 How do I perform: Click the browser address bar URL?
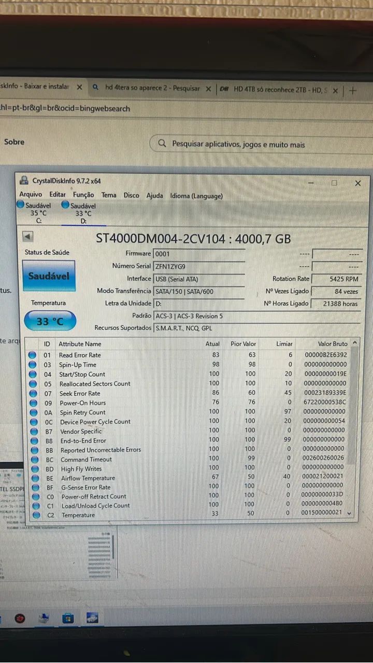click(65, 108)
